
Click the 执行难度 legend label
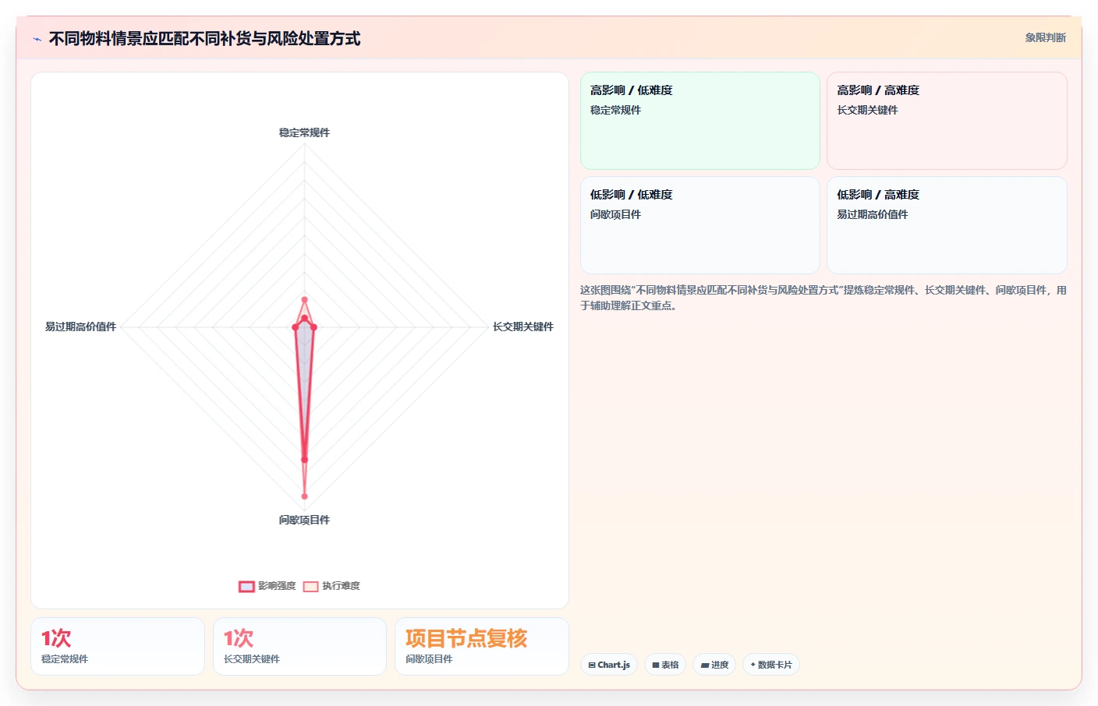341,586
